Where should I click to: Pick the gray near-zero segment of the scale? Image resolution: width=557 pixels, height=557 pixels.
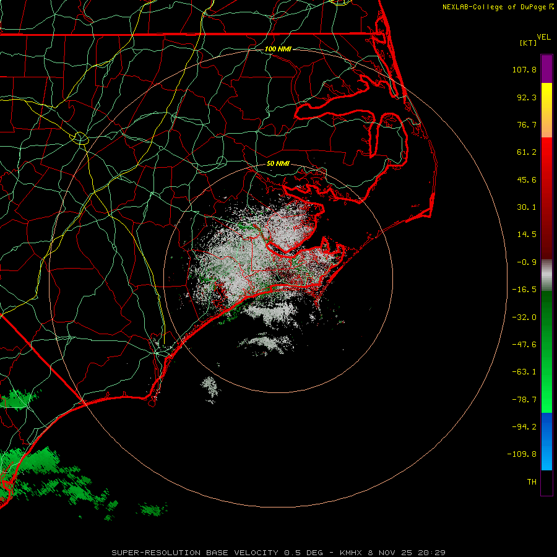546,275
